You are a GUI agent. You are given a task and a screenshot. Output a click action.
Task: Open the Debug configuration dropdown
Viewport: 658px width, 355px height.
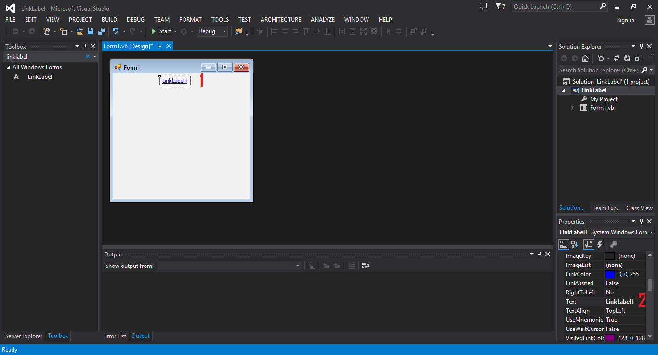click(224, 31)
